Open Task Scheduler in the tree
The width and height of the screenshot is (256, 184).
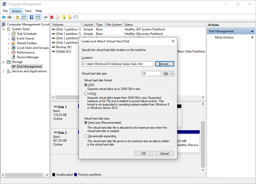[27, 34]
